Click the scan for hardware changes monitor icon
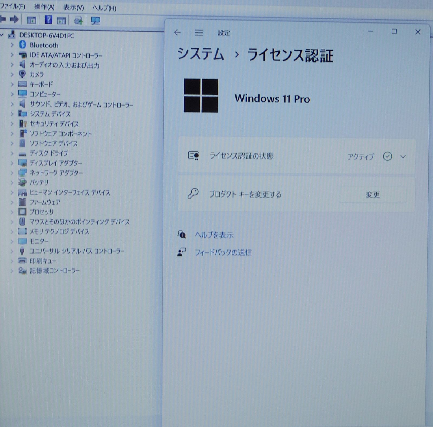Screen dimensions: 433x427 (96, 21)
